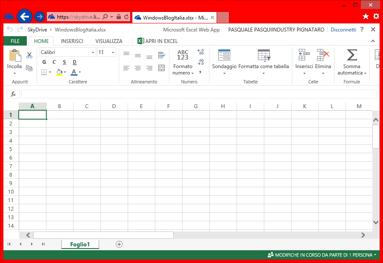383x263 pixels.
Task: Open the font color dropdown arrow
Action: coord(80,72)
